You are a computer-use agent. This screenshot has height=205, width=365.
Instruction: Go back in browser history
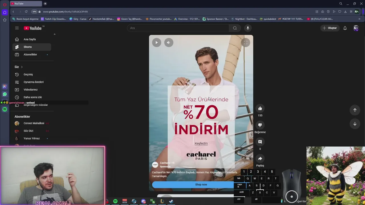(x=13, y=12)
